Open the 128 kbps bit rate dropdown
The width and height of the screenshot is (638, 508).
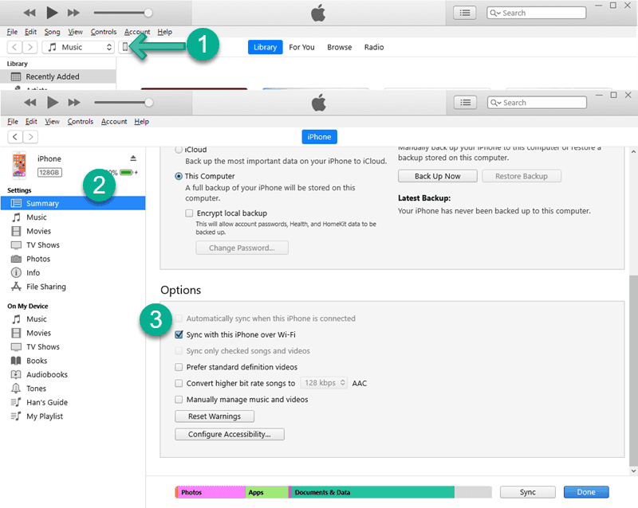coord(324,383)
